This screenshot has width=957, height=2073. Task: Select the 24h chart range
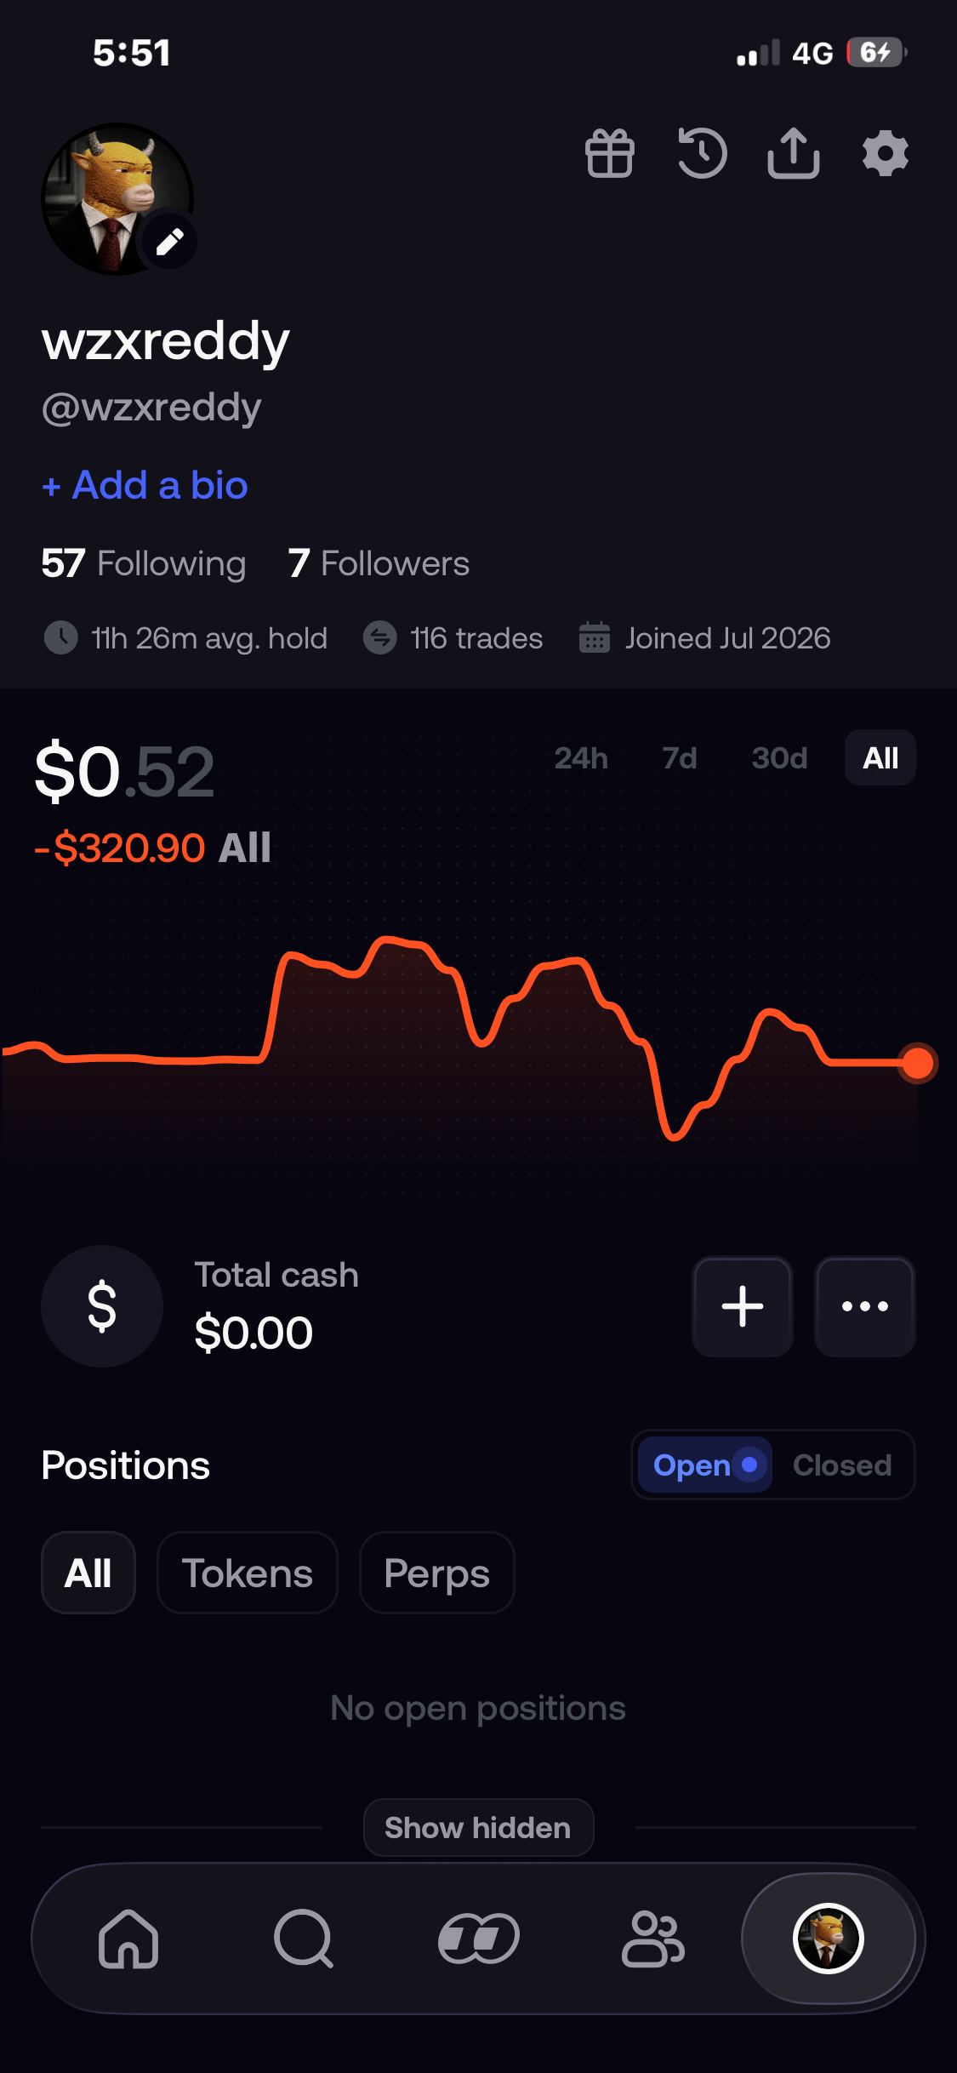[581, 757]
